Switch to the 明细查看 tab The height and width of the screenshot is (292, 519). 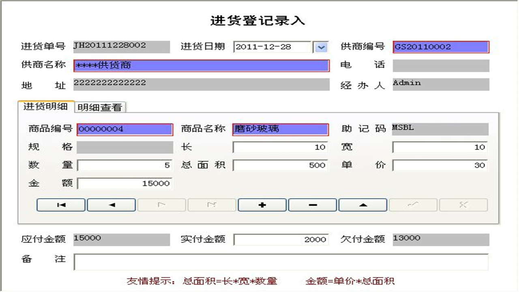click(100, 108)
